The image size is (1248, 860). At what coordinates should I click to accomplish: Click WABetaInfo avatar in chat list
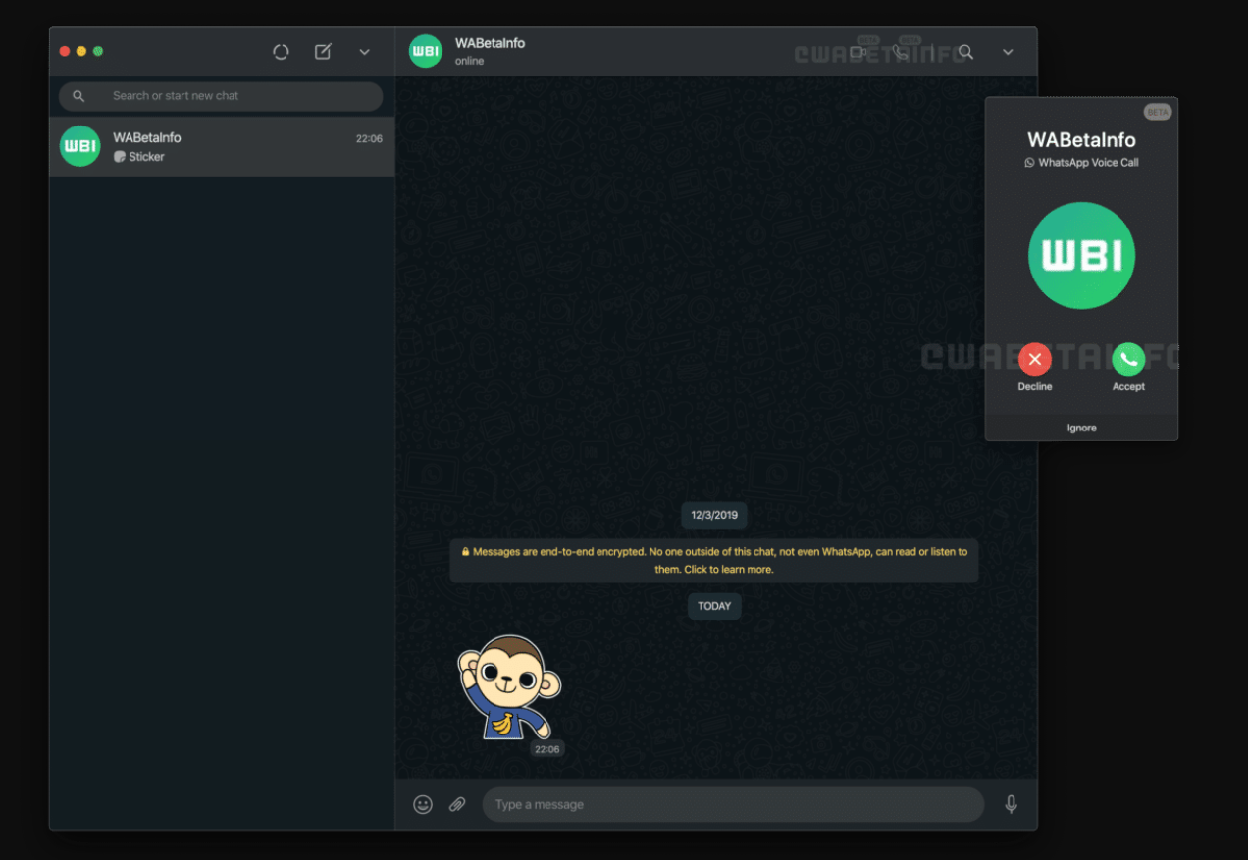[x=80, y=146]
